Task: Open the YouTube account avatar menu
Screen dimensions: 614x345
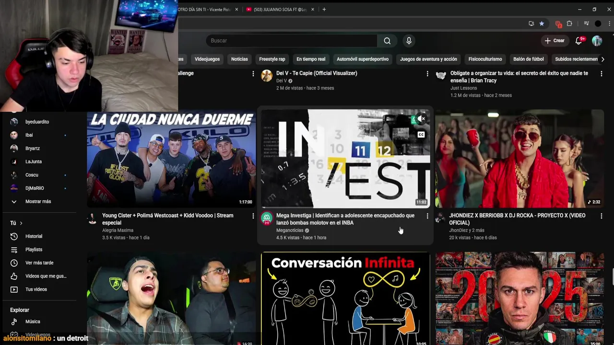Action: [x=597, y=41]
